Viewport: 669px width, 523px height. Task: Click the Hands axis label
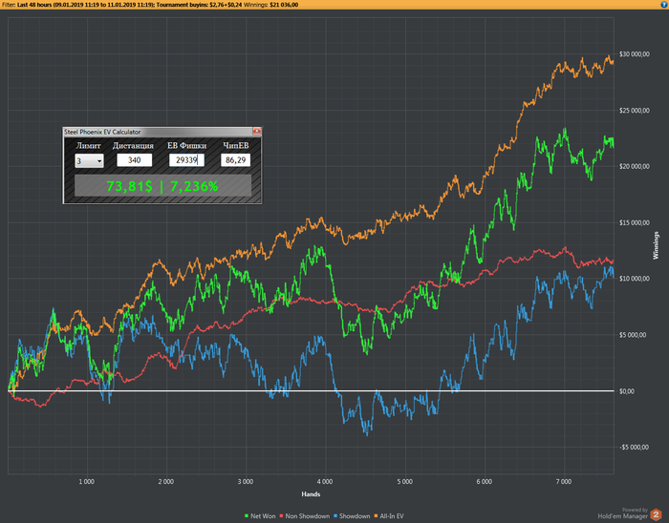click(311, 494)
